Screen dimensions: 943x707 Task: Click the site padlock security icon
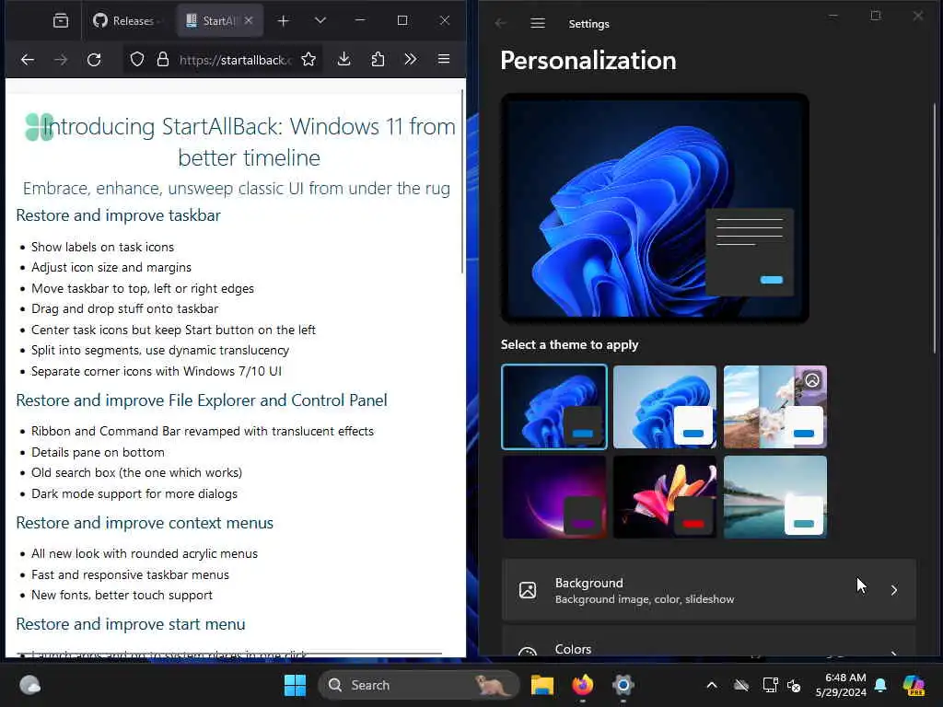162,59
